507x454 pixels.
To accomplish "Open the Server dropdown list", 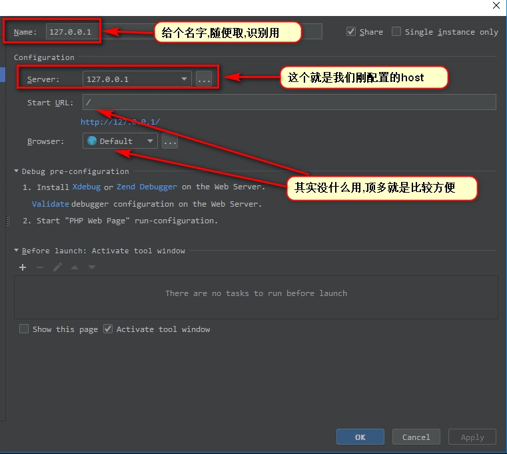I will click(x=184, y=79).
